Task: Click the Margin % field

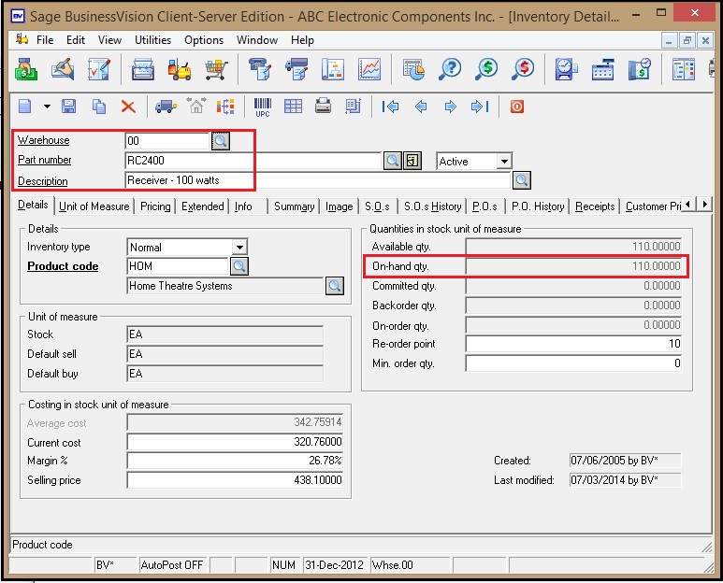Action: pyautogui.click(x=235, y=461)
